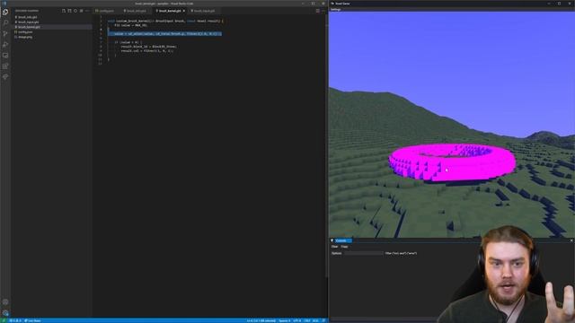Close the brush_kernel.glsl tab

point(184,11)
